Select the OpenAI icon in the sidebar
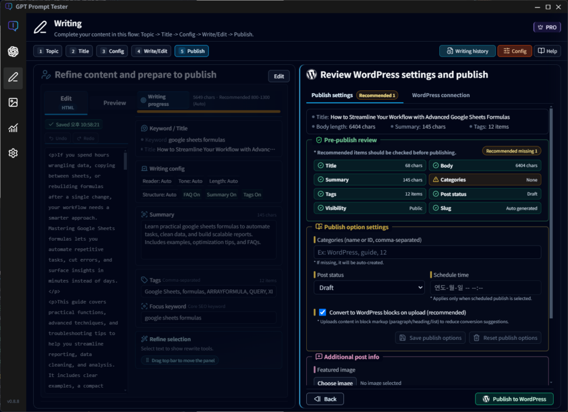This screenshot has height=412, width=568. tap(13, 52)
